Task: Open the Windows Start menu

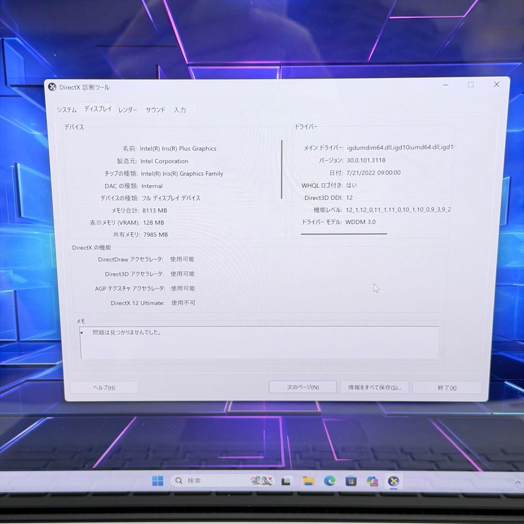Action: click(x=157, y=480)
